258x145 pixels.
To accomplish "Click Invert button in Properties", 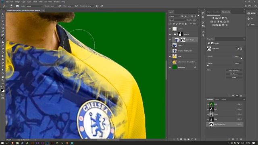I will [234, 77].
